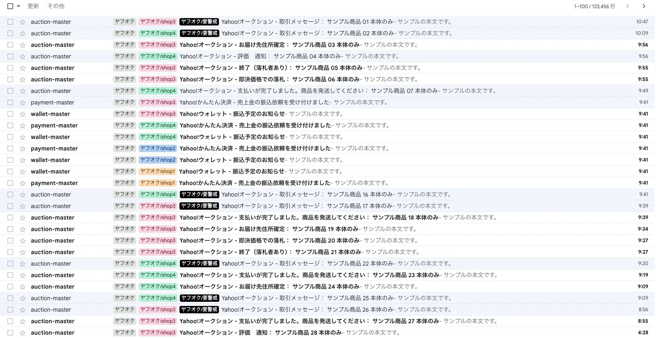Screen dimensions: 656x338
Task: Click the 4:28 time on サンプル商品 28 email
Action: [x=643, y=333]
